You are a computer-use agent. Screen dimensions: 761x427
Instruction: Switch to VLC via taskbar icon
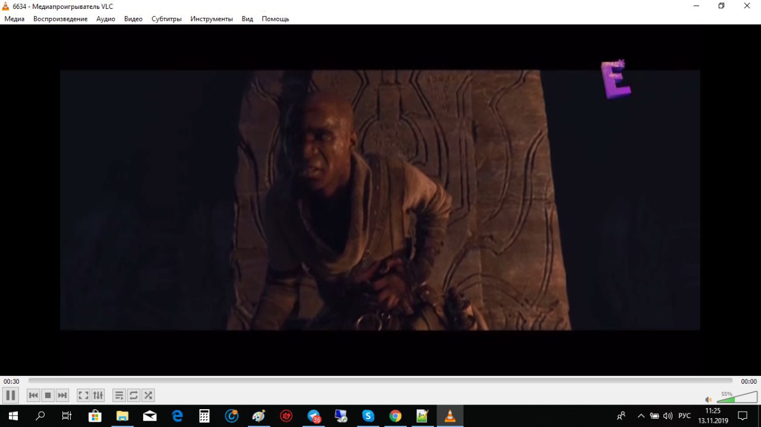point(450,416)
